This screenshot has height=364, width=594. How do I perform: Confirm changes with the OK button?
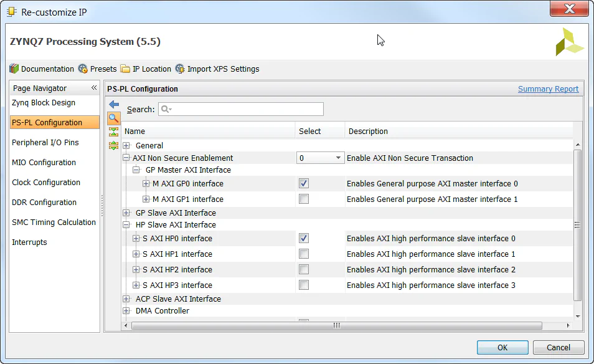coord(502,347)
